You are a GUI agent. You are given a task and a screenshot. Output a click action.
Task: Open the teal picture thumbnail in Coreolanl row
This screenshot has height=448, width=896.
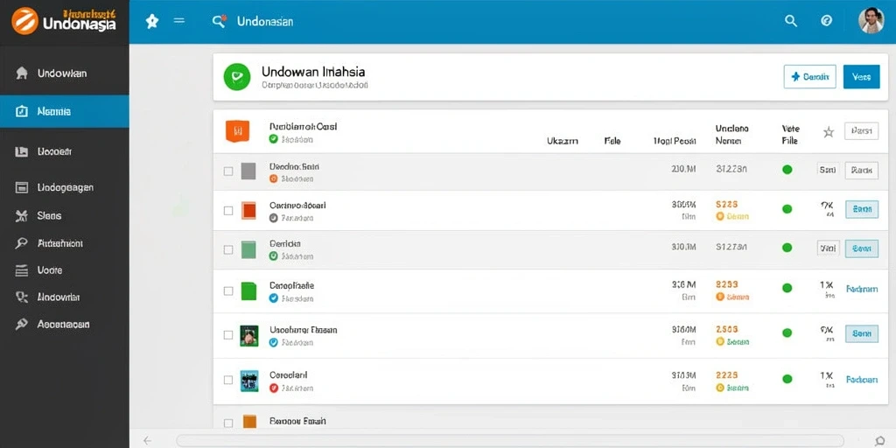(x=249, y=380)
